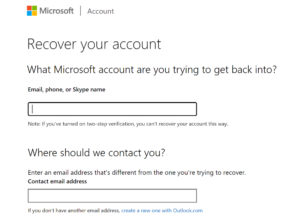Click the green square of the Microsoft logo
This screenshot has height=224, width=300.
click(x=35, y=8)
